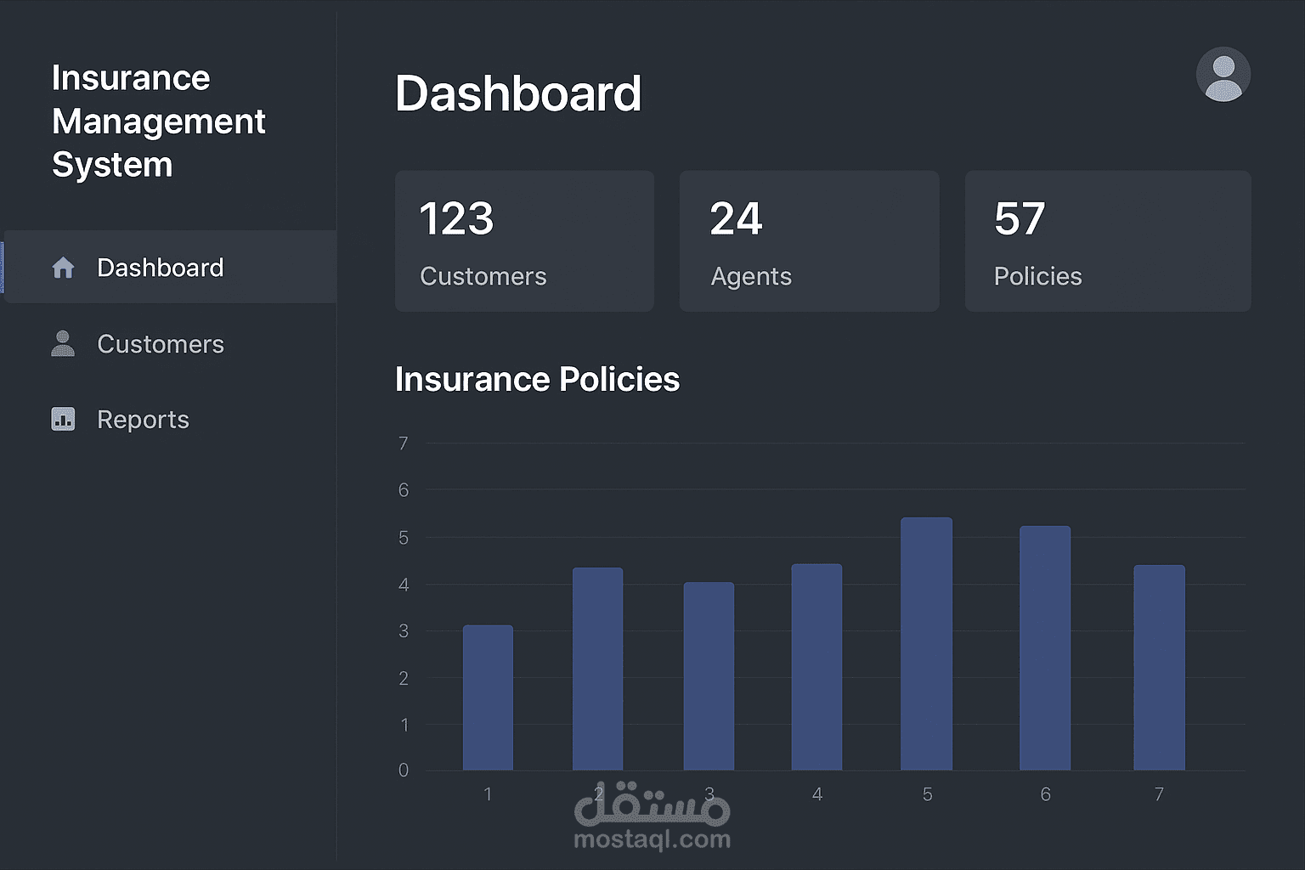Go to the Customers menu item

(161, 344)
